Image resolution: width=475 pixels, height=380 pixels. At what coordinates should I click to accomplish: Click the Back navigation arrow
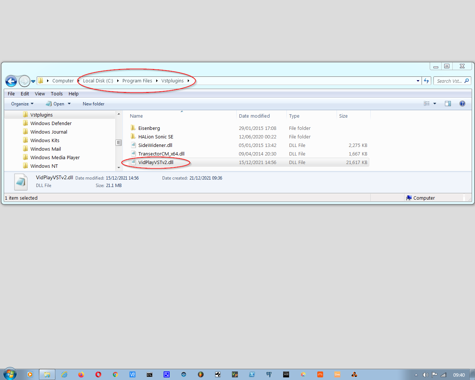tap(11, 81)
